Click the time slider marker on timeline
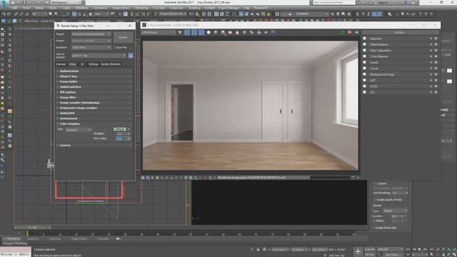457x257 pixels. (27, 233)
